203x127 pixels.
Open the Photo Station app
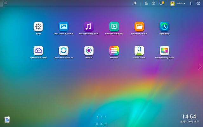[x=63, y=26]
